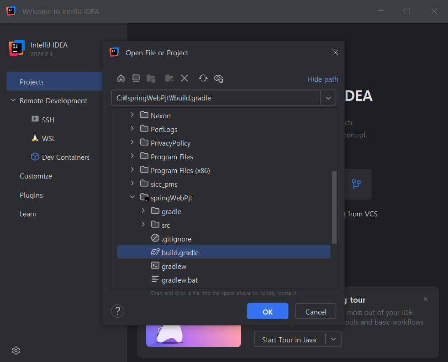448x362 pixels.
Task: Select sicc_pms folder
Action: coord(224,184)
